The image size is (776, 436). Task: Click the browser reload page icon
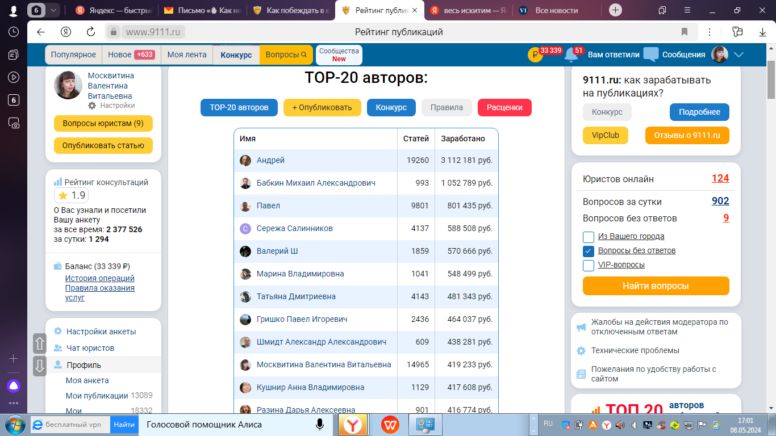pyautogui.click(x=91, y=32)
